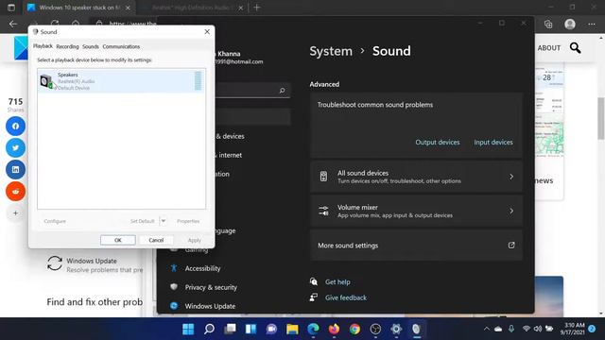Open Accessibility in Settings sidebar
605x340 pixels.
(202, 268)
